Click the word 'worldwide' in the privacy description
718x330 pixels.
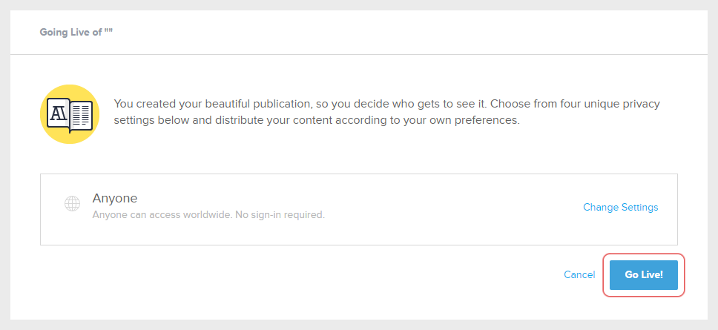click(195, 215)
